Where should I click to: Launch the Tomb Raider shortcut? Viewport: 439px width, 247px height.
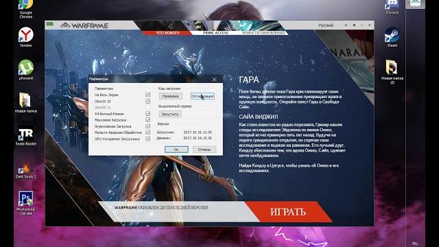26,136
